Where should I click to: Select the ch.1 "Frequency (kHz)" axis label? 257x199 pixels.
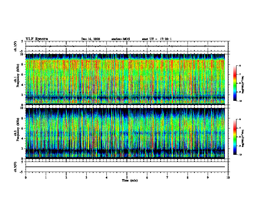click(x=18, y=75)
